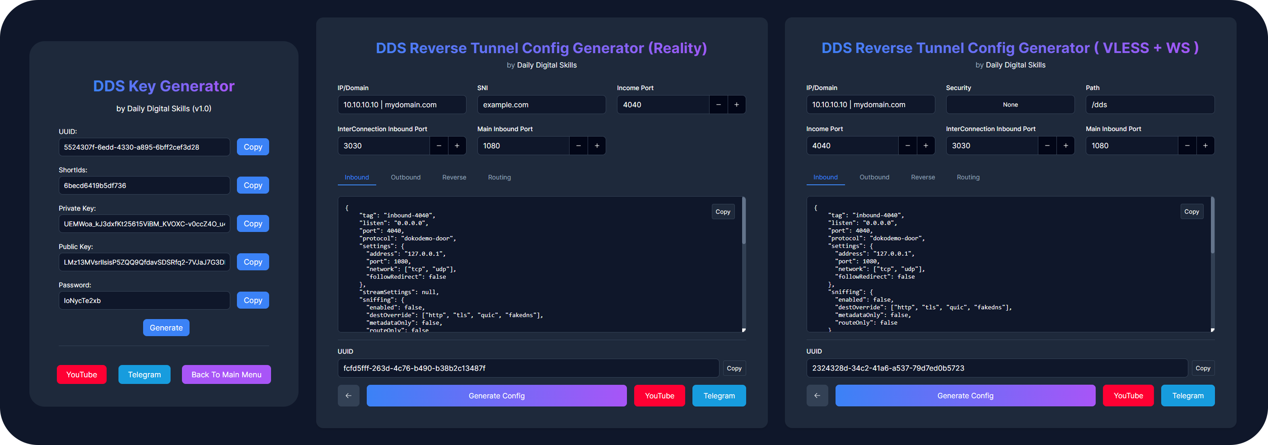Click UUID field in VLESS + WS panel
The width and height of the screenshot is (1268, 445).
(997, 368)
